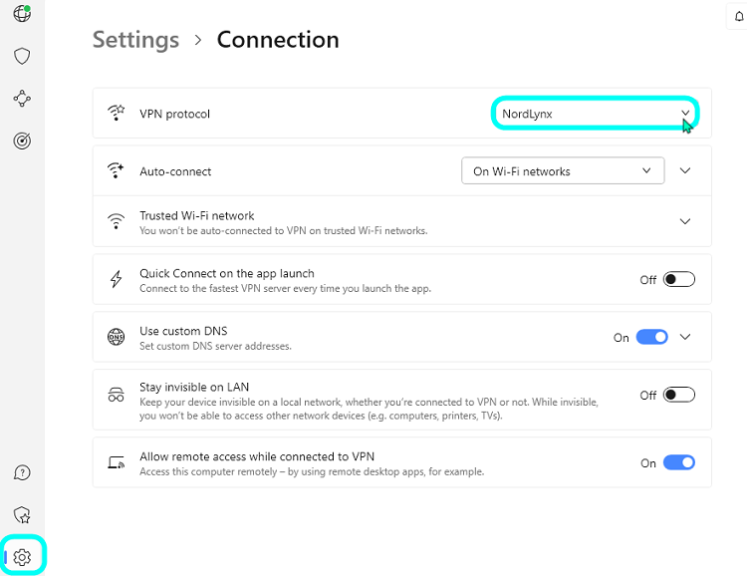Open Threat Protection shield icon
Image resolution: width=747 pixels, height=576 pixels.
(x=22, y=56)
